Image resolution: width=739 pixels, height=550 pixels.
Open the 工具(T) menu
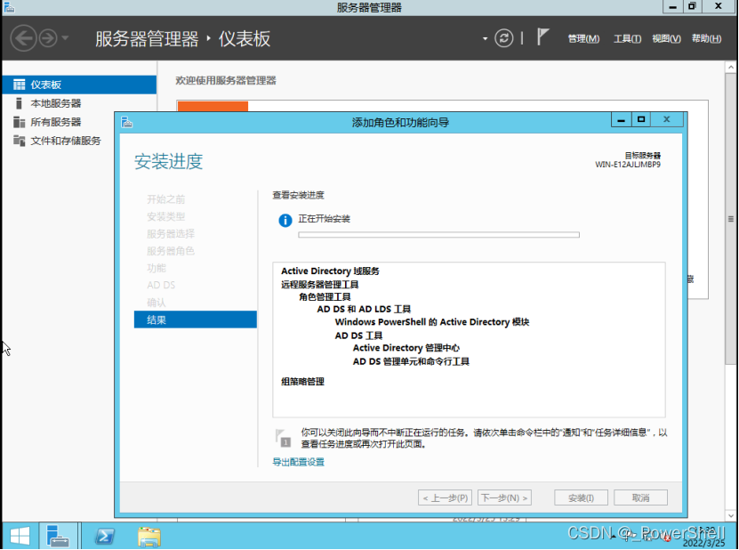(x=627, y=38)
